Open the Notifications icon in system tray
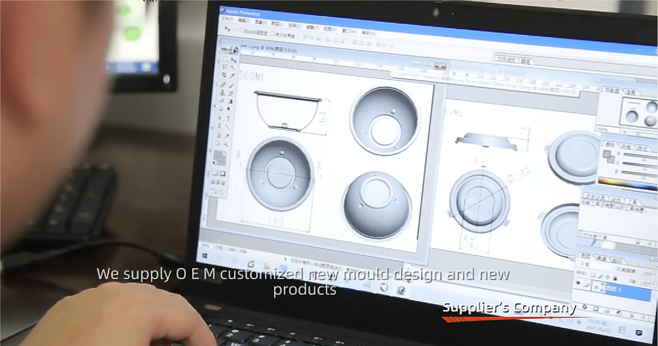 point(638,333)
